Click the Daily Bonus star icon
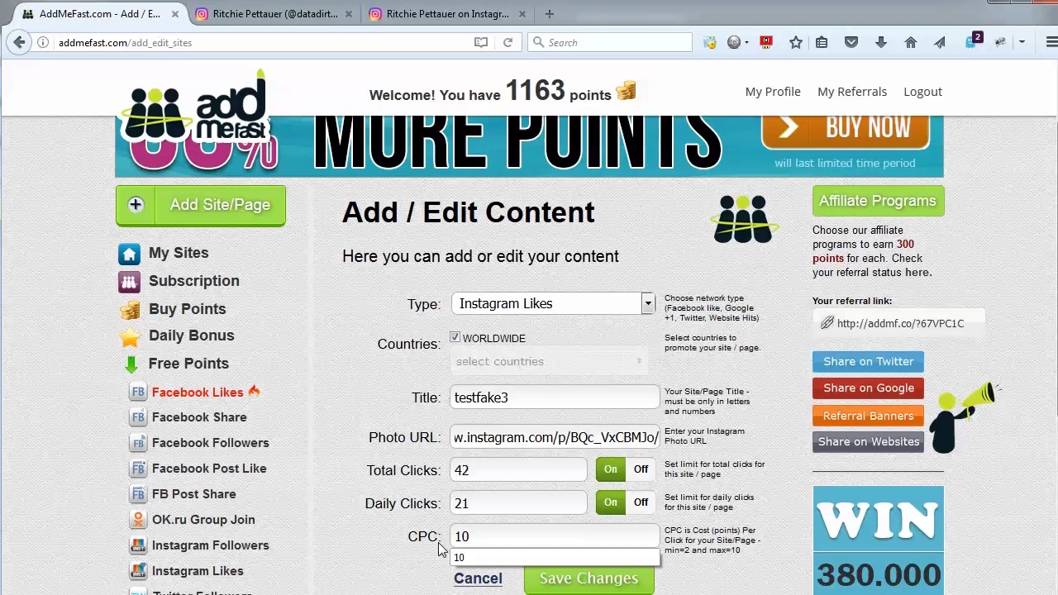This screenshot has height=595, width=1058. coord(130,336)
